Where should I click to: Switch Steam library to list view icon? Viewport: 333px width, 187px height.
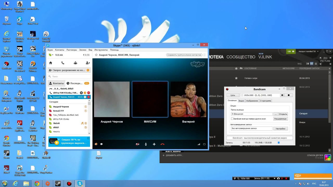tap(311, 64)
